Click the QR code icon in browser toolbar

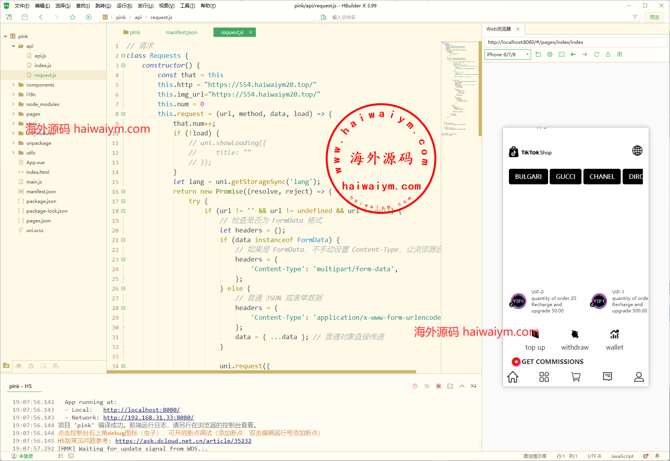(x=620, y=54)
